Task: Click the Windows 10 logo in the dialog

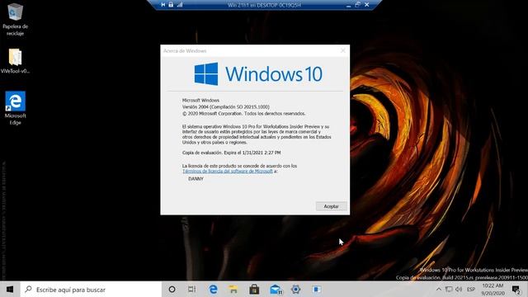Action: tap(258, 73)
